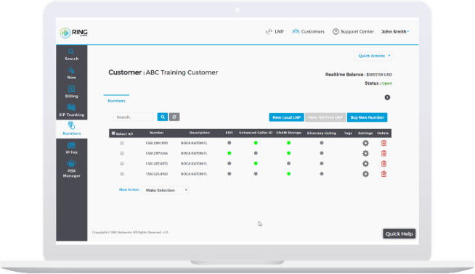Click the Buy New Number button
The height and width of the screenshot is (274, 475).
click(368, 117)
